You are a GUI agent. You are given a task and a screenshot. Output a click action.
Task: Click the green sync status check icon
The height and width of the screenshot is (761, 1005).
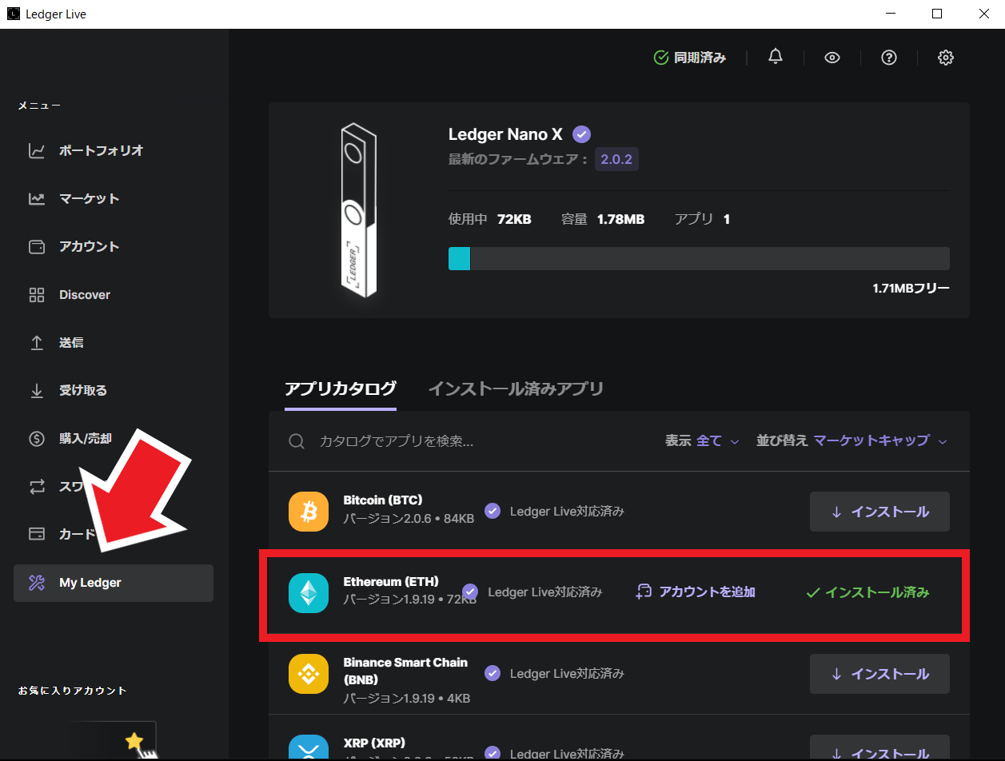(661, 58)
